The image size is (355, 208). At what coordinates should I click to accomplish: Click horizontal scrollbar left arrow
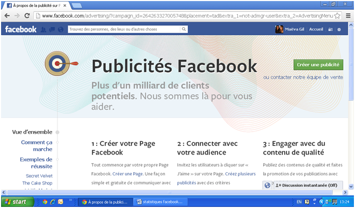coord(4,192)
